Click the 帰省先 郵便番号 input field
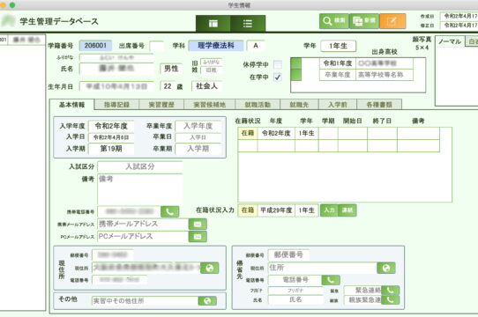Image resolution: width=478 pixels, height=317 pixels. click(x=288, y=254)
